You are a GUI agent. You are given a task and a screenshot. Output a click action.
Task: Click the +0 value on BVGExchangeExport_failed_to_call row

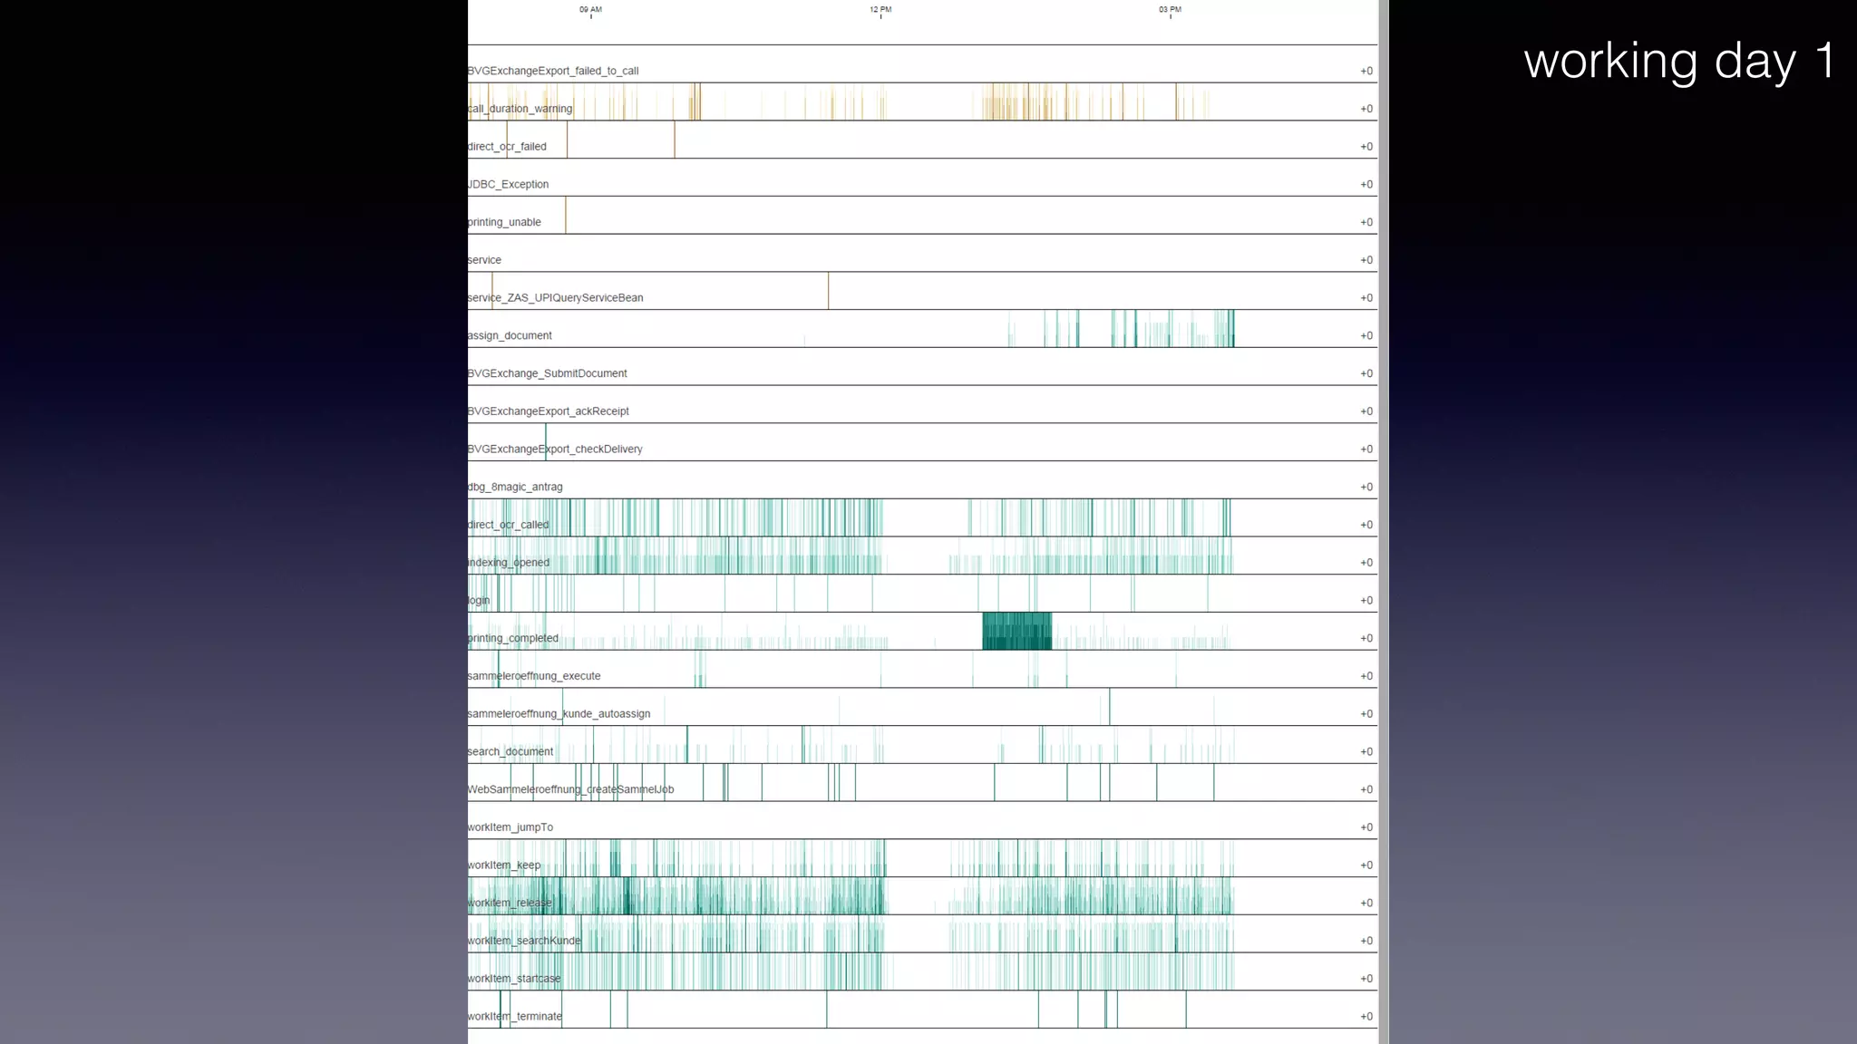[x=1366, y=72]
